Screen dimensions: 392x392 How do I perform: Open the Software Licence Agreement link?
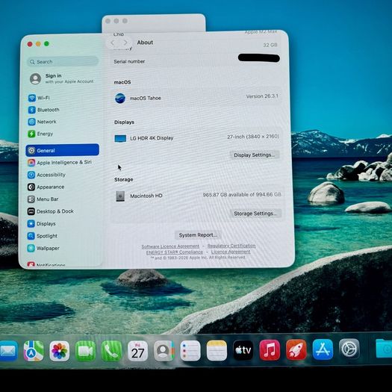tap(170, 246)
